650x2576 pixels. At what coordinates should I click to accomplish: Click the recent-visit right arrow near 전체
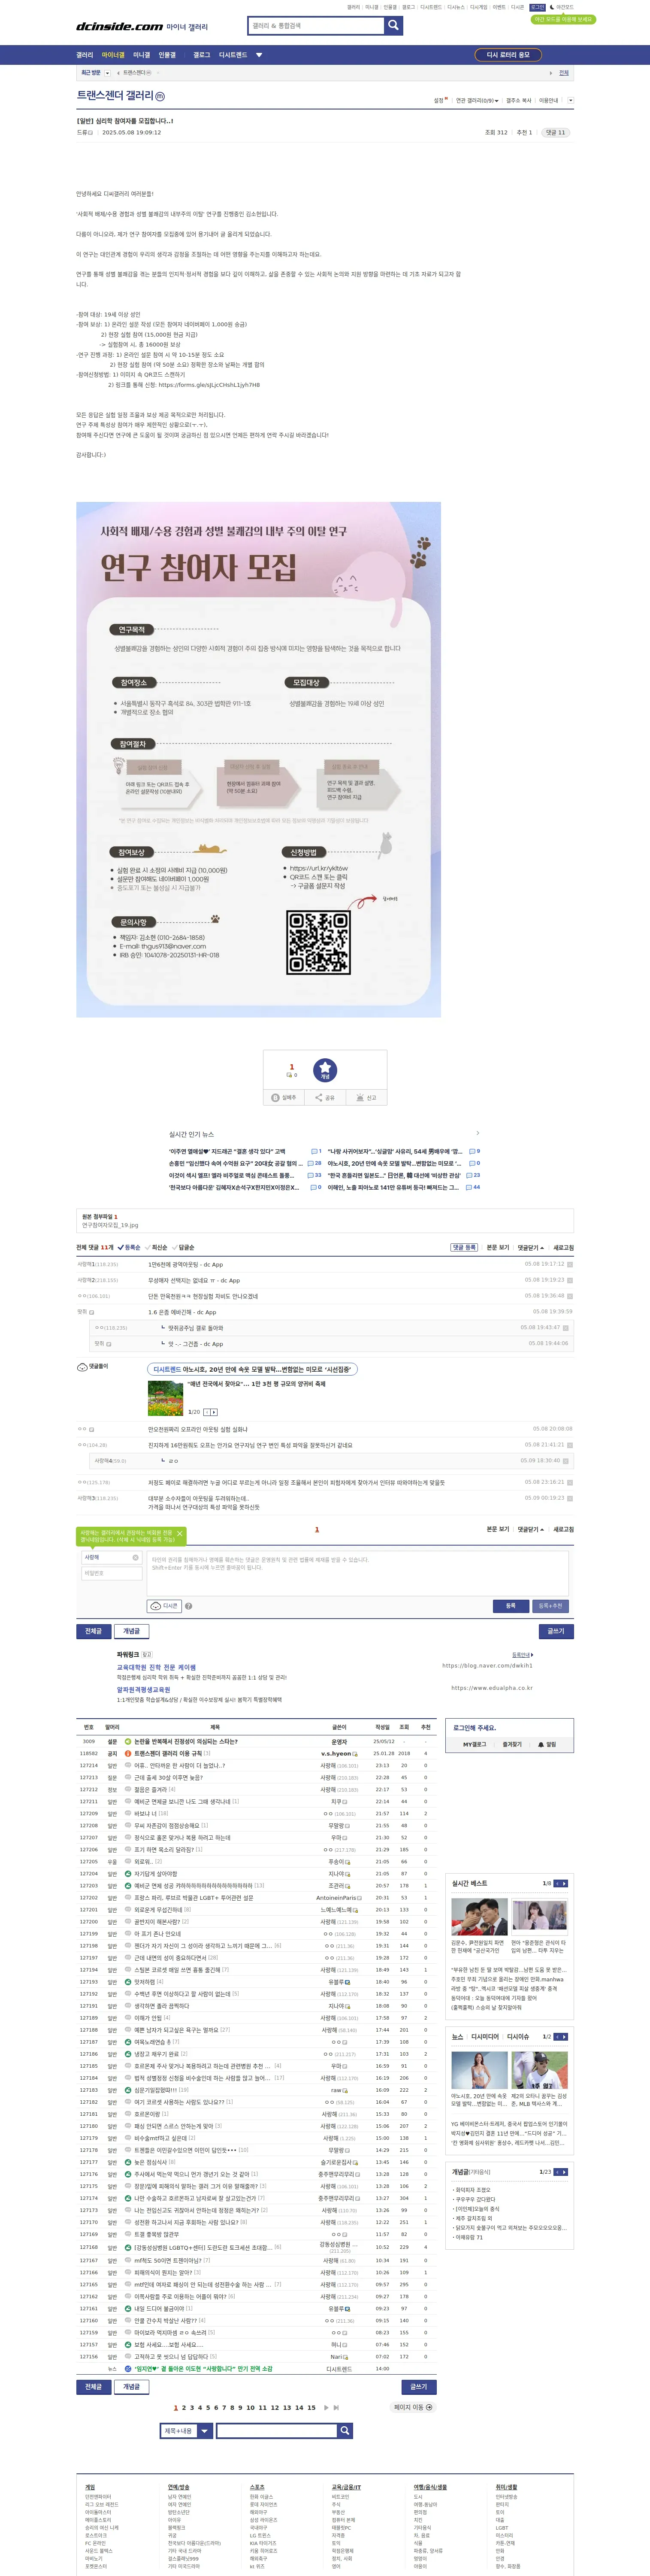click(x=550, y=73)
